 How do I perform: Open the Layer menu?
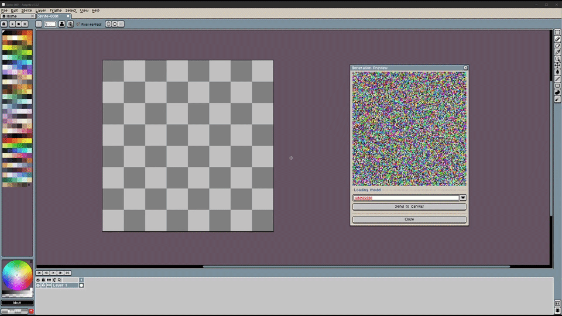pos(41,11)
